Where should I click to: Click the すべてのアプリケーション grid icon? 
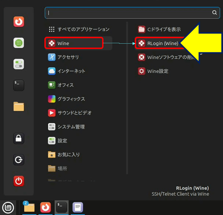coord(52,29)
